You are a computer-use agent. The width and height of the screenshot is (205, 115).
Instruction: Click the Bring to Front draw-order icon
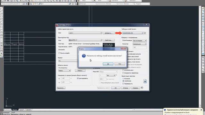click(x=203, y=57)
